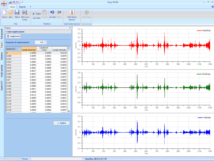The width and height of the screenshot is (214, 161).
Task: Select the Nord-Sud cell 0.0112
Action: [x=29, y=95]
